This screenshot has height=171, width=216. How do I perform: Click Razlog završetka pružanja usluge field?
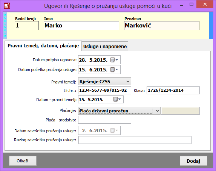click(x=135, y=140)
